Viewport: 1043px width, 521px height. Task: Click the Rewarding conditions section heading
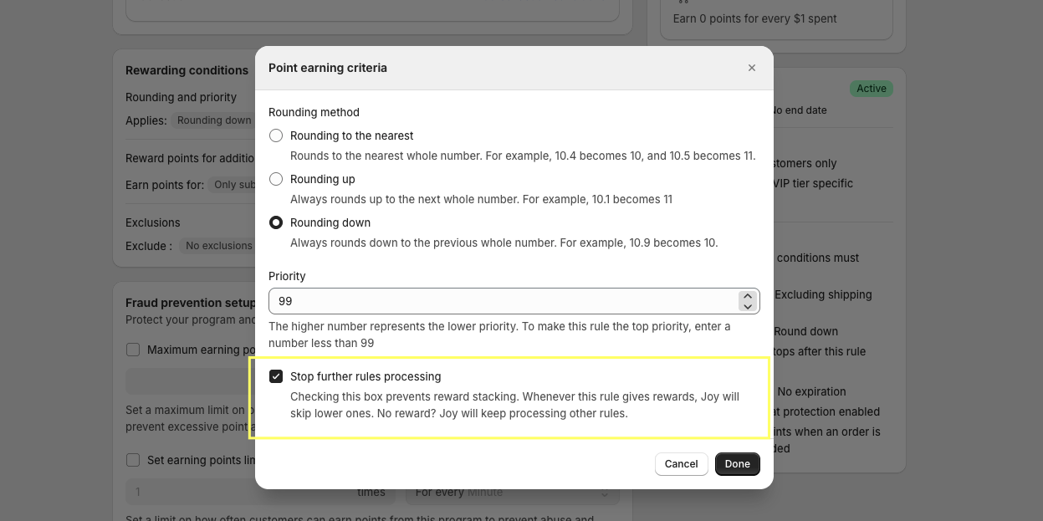tap(187, 70)
